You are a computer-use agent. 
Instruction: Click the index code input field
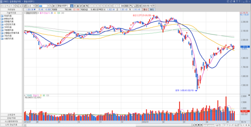pos(43,6)
